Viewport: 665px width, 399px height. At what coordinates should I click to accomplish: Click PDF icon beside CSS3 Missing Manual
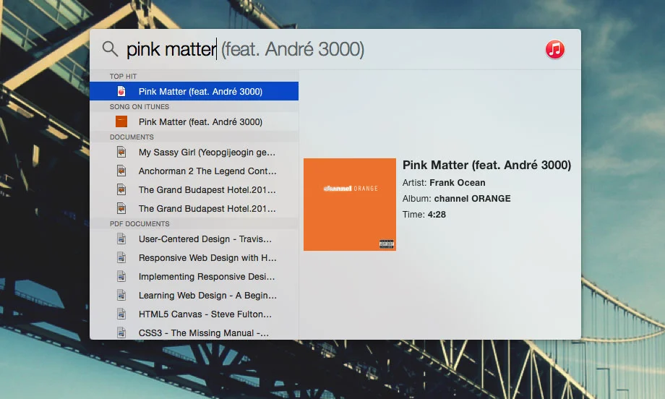point(121,332)
